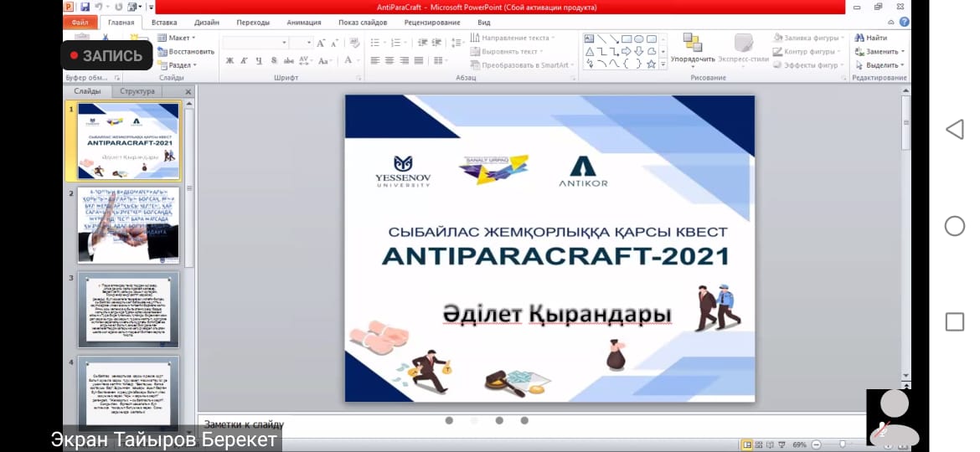Click the increase font size icon
Image resolution: width=980 pixels, height=452 pixels.
click(x=322, y=43)
